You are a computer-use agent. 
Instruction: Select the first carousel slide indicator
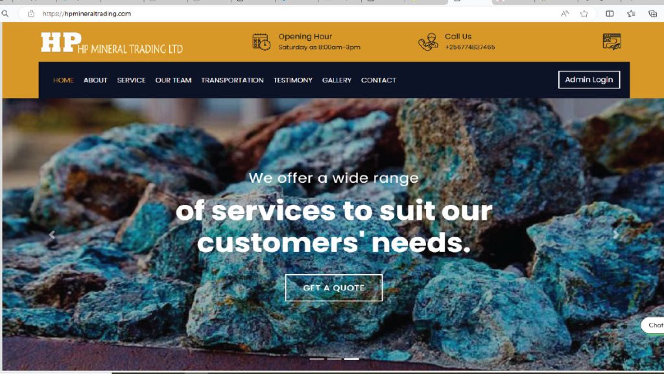click(316, 359)
